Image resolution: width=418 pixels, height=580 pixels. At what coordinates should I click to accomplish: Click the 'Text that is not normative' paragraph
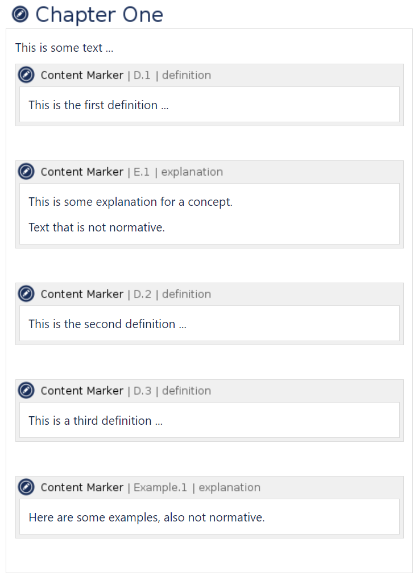(97, 227)
